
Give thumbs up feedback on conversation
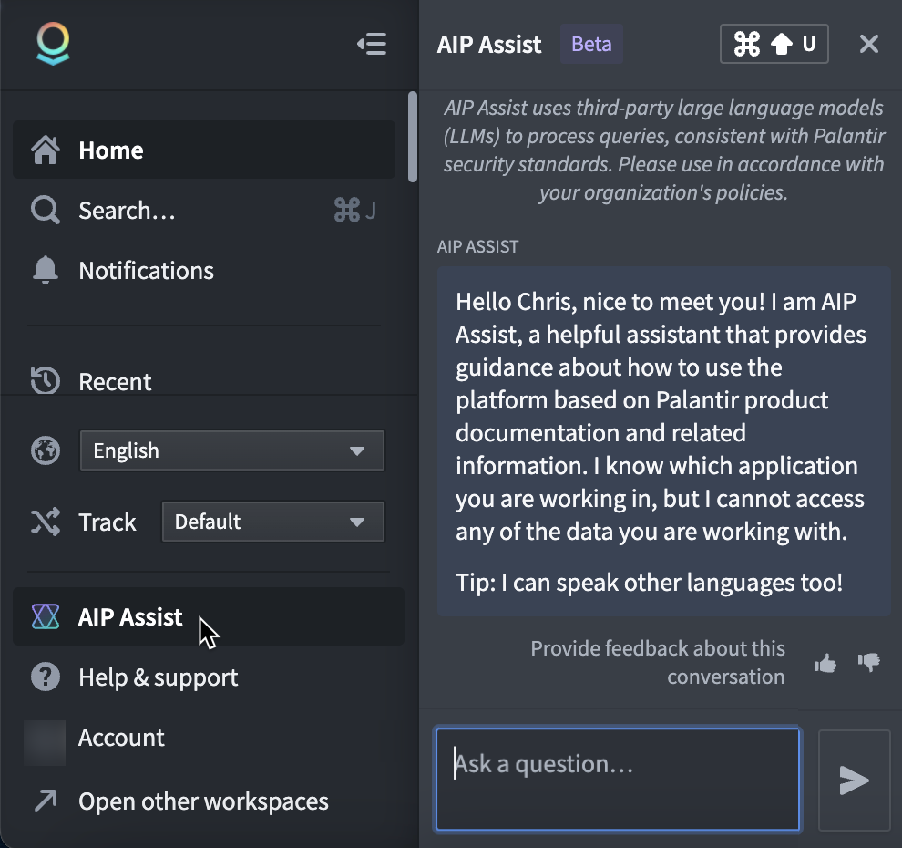(825, 663)
